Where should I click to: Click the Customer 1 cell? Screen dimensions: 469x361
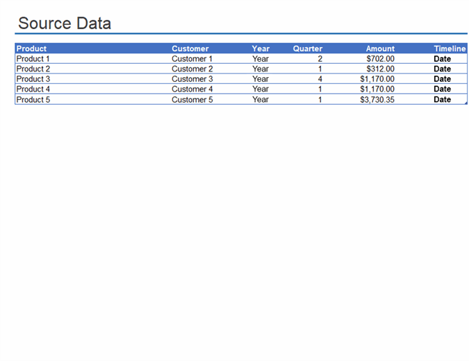pos(192,58)
